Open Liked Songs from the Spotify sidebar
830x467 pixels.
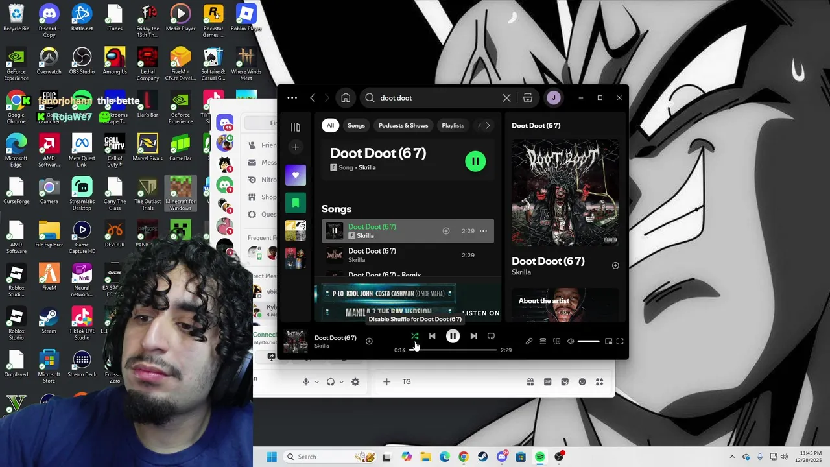(296, 175)
